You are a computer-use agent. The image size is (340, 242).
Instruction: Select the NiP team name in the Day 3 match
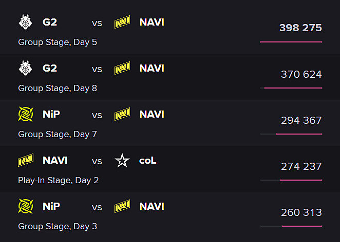click(51, 207)
